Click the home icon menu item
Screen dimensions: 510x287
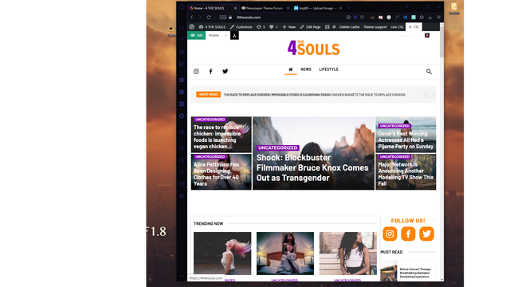click(x=290, y=69)
